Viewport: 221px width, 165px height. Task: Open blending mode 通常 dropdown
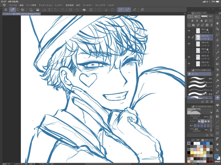pos(197,17)
